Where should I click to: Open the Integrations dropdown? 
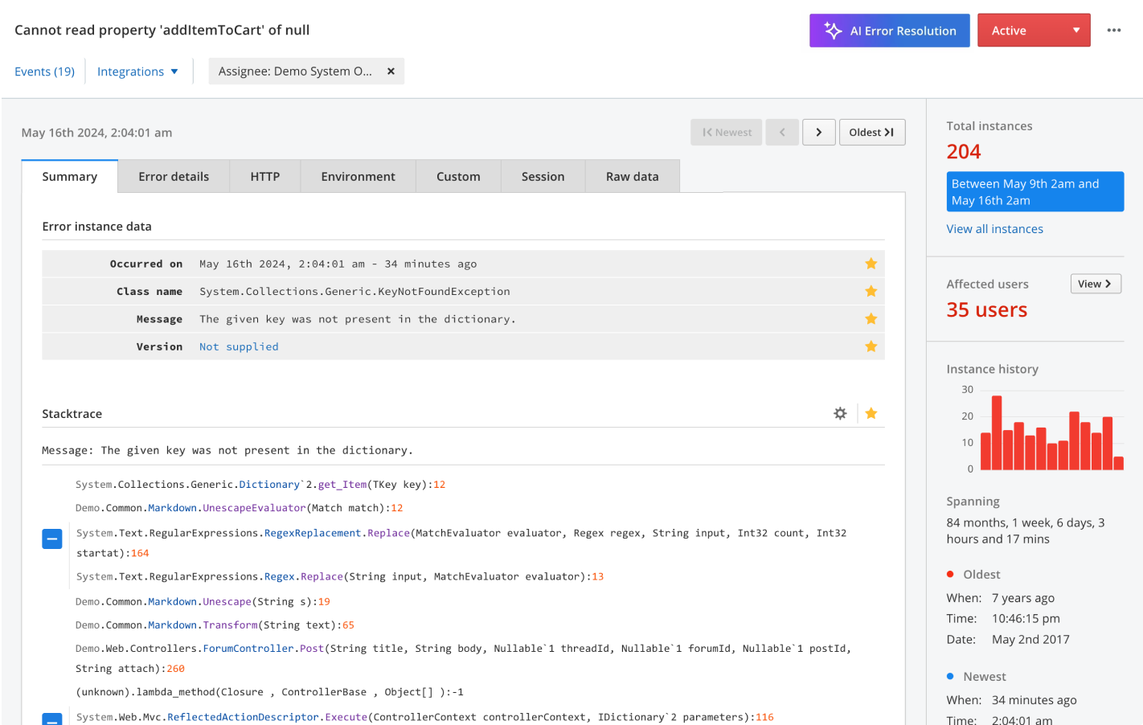pyautogui.click(x=137, y=71)
